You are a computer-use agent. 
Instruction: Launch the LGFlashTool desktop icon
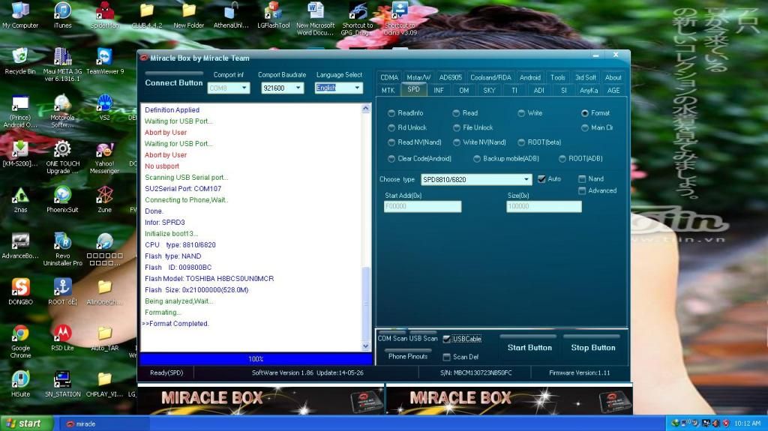click(273, 15)
